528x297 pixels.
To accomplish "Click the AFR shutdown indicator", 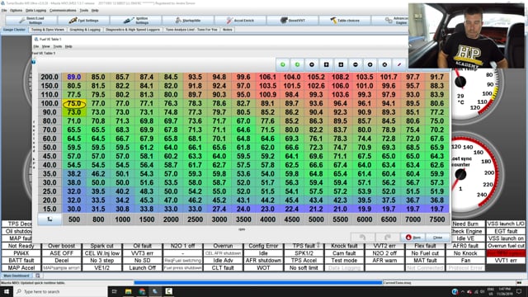I will [263, 261].
